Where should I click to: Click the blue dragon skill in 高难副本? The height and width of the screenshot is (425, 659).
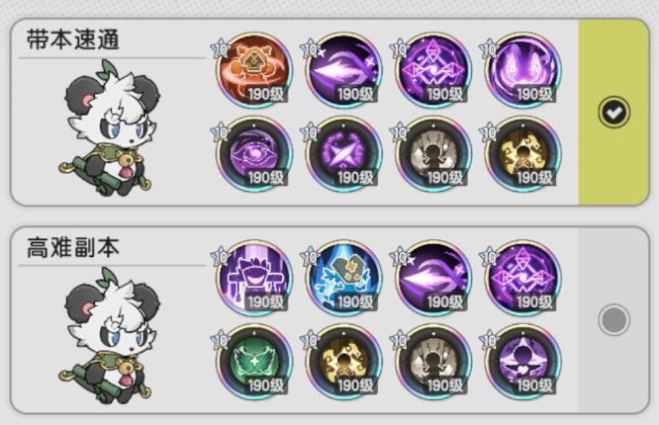[x=343, y=279]
